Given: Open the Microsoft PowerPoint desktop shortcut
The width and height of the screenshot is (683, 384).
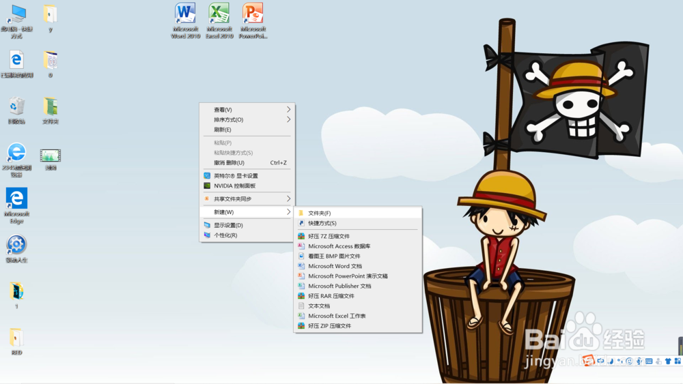Looking at the screenshot, I should coord(253,20).
